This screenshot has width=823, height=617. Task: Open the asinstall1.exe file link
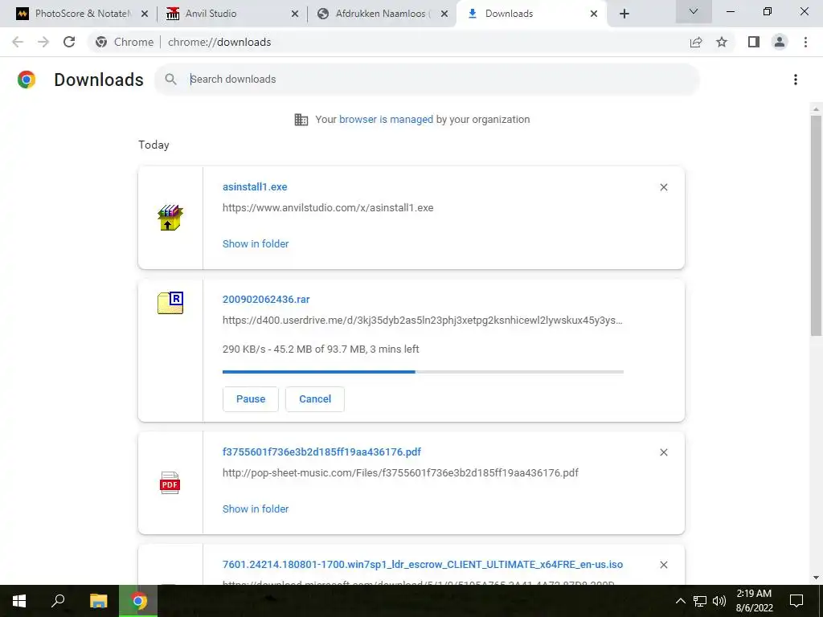tap(255, 186)
